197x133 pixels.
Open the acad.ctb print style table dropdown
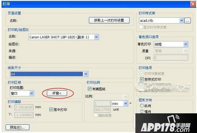pos(162,21)
